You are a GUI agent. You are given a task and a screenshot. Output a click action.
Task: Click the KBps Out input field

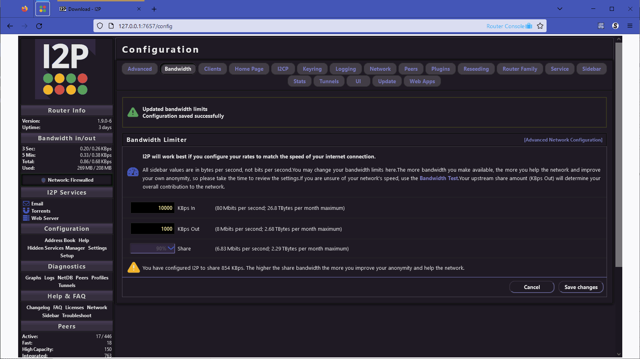(x=153, y=229)
